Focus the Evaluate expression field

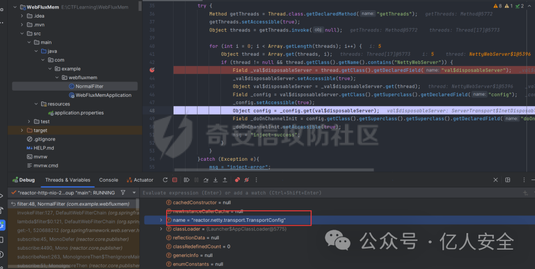click(331, 193)
